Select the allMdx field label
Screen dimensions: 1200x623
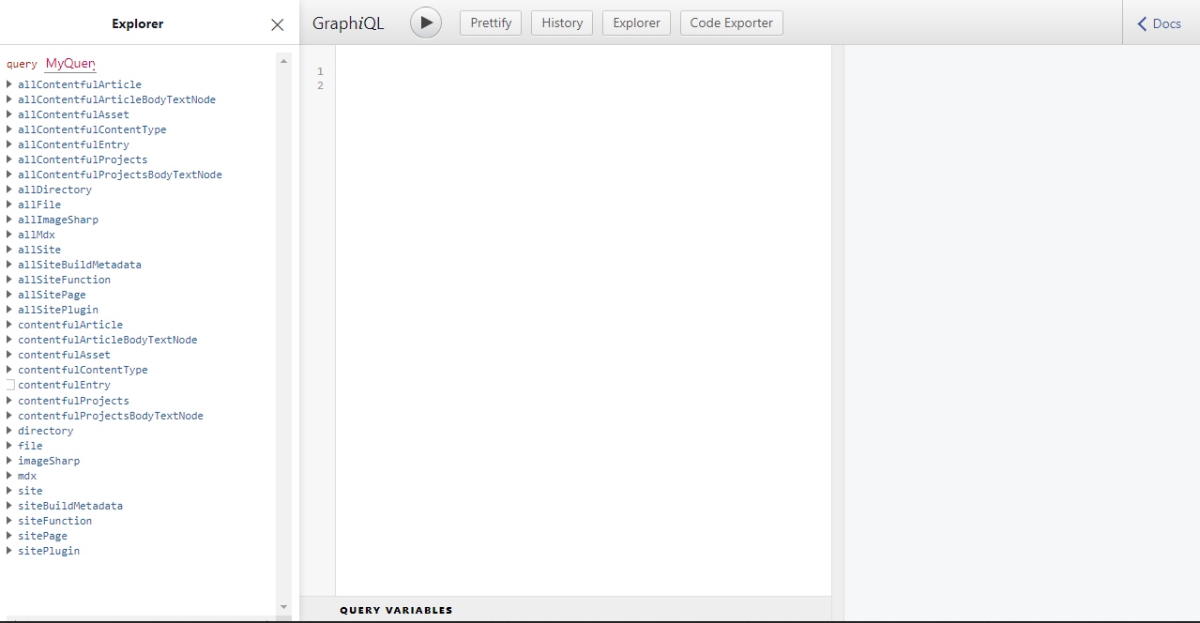37,235
